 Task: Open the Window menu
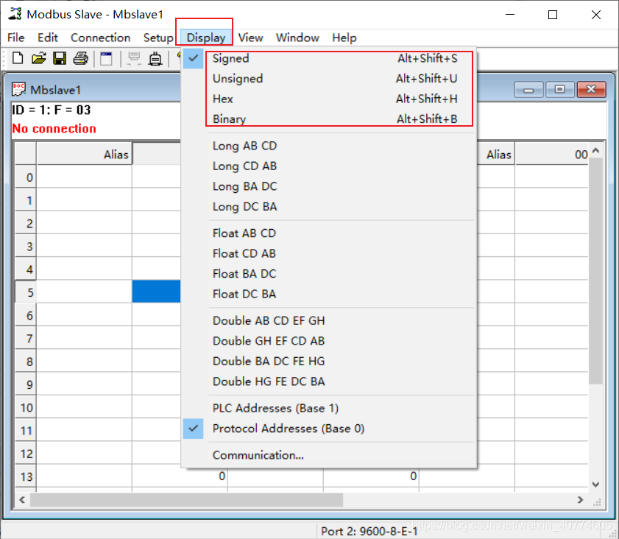pyautogui.click(x=297, y=38)
